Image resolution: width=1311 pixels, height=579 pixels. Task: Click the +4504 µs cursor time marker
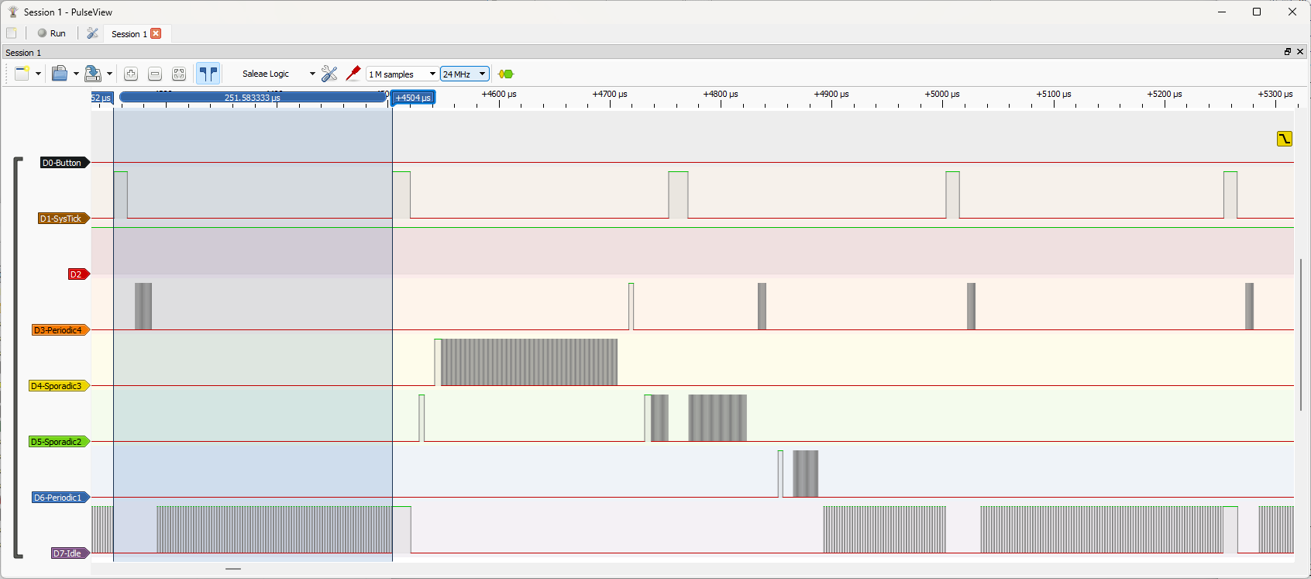pos(413,98)
